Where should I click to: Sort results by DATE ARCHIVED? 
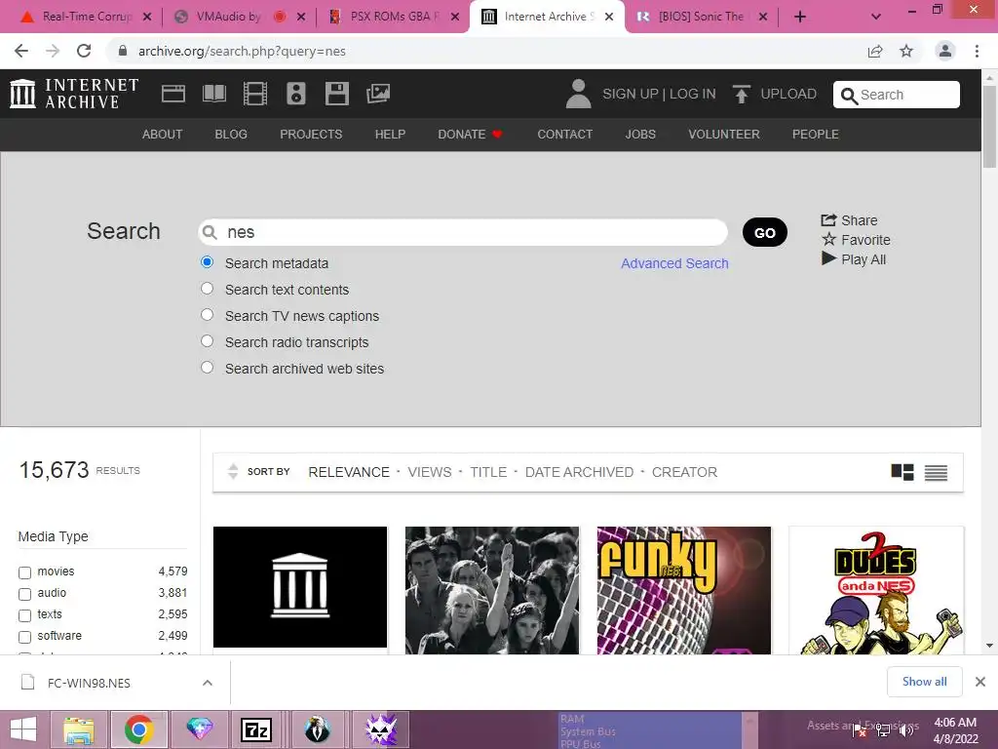coord(579,472)
